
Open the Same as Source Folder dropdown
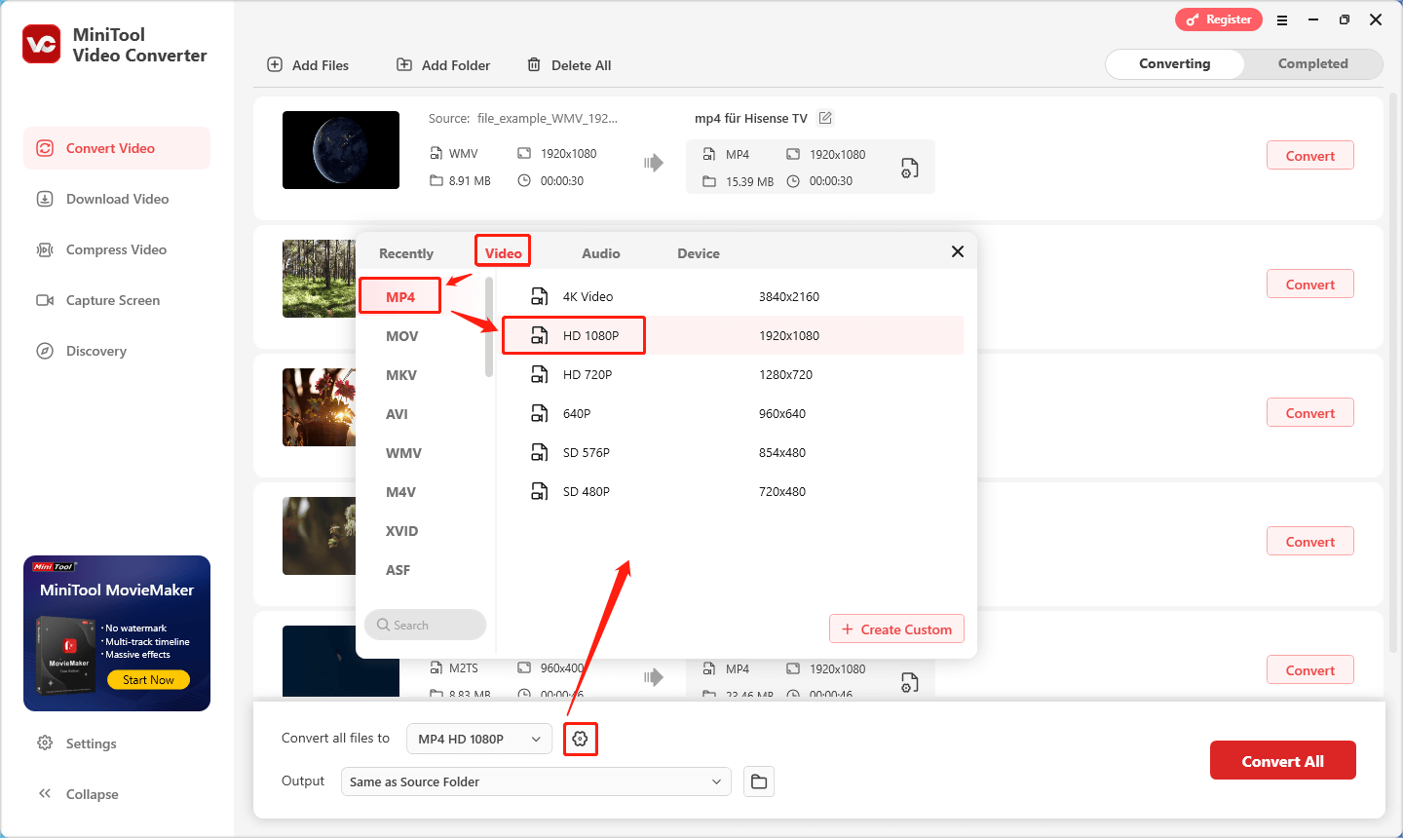click(536, 781)
